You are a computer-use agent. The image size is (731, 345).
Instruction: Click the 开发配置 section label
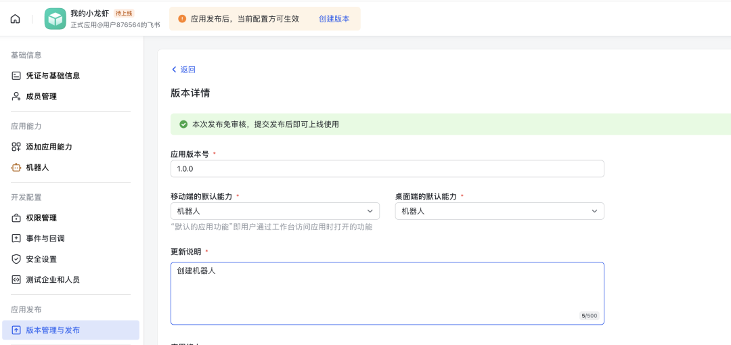26,198
